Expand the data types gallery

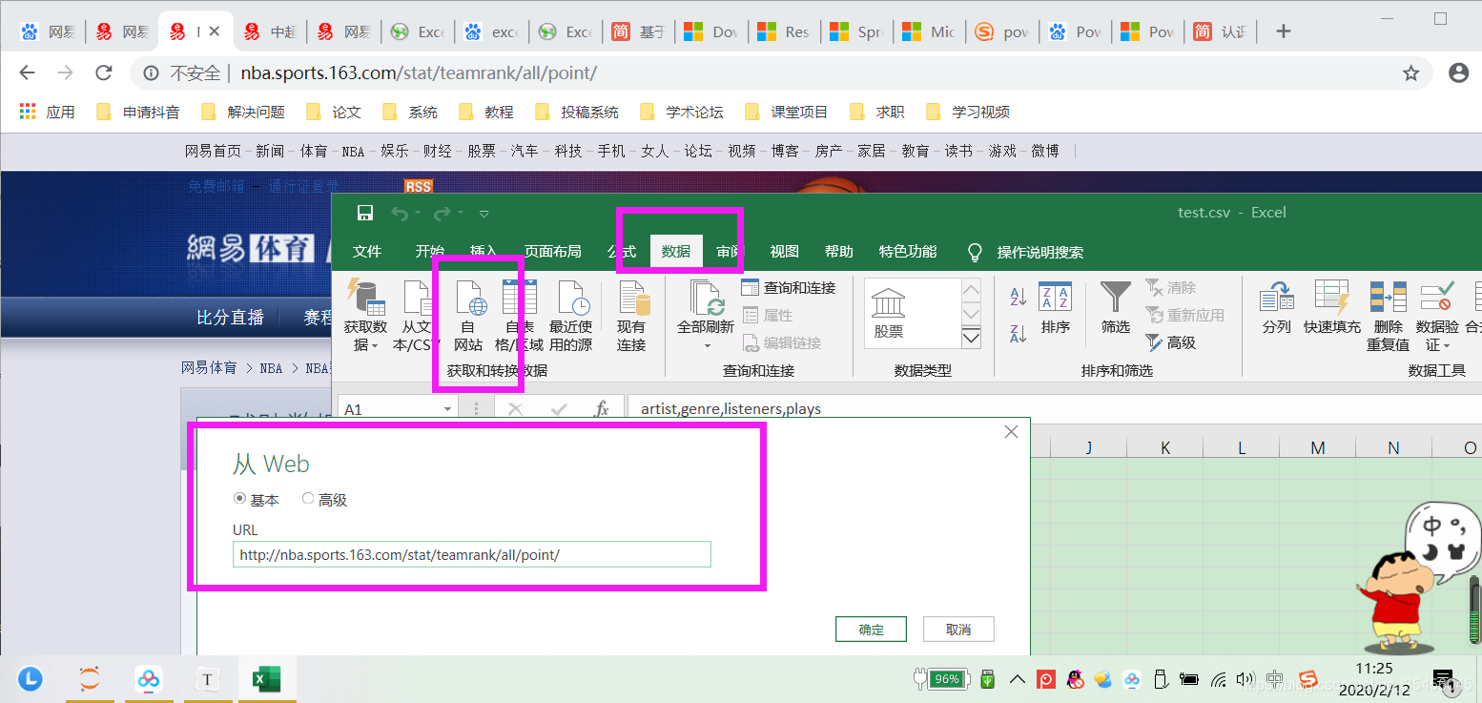(x=971, y=338)
